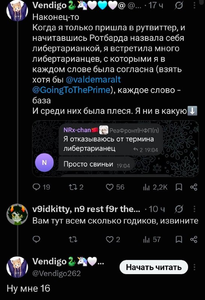Screen dimensions: 205x300
Task: Open v9idkitty's profile avatar
Action: (17, 214)
